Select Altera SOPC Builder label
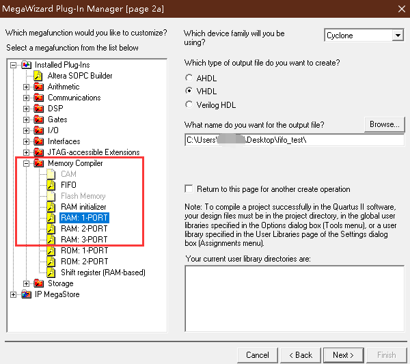 [80, 76]
